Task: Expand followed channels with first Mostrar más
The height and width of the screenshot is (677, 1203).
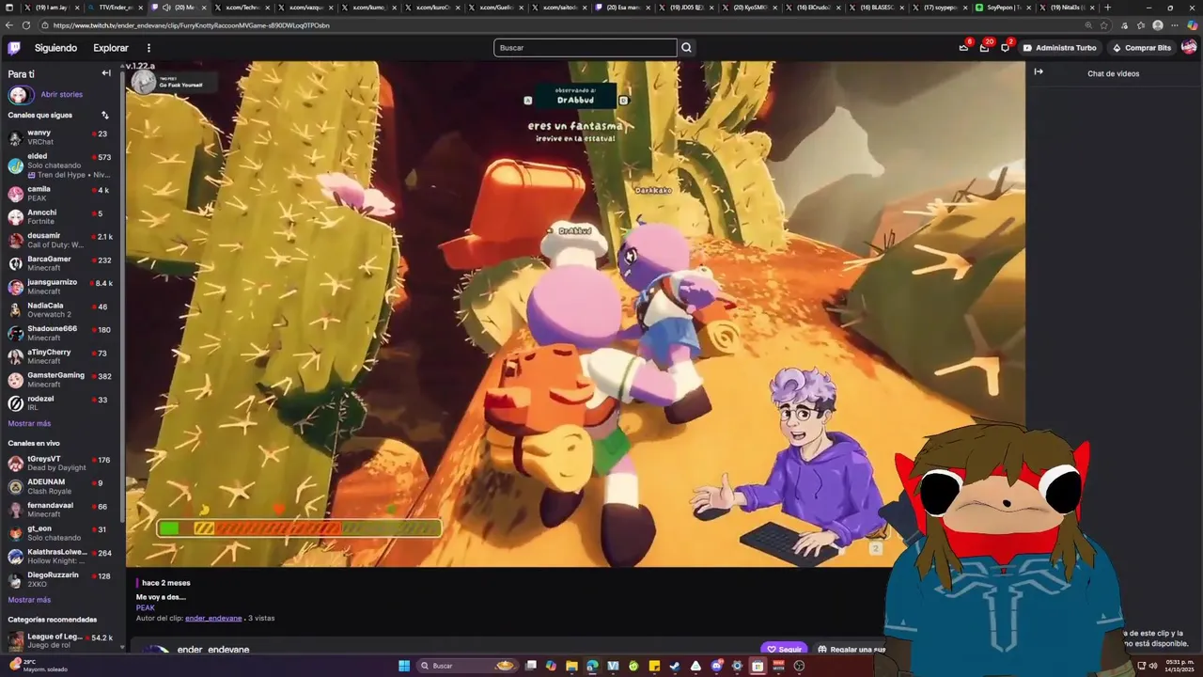Action: tap(29, 423)
